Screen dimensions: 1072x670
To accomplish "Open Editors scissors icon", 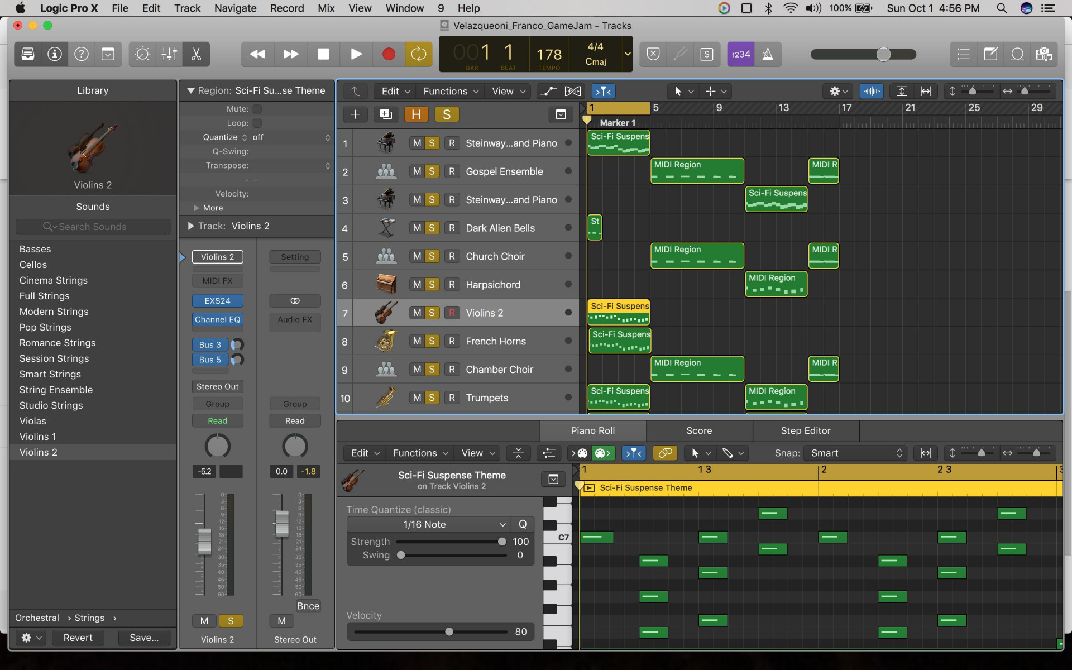I will (x=196, y=54).
